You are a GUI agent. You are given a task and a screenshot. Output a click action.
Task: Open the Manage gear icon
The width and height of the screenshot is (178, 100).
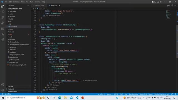point(3,90)
